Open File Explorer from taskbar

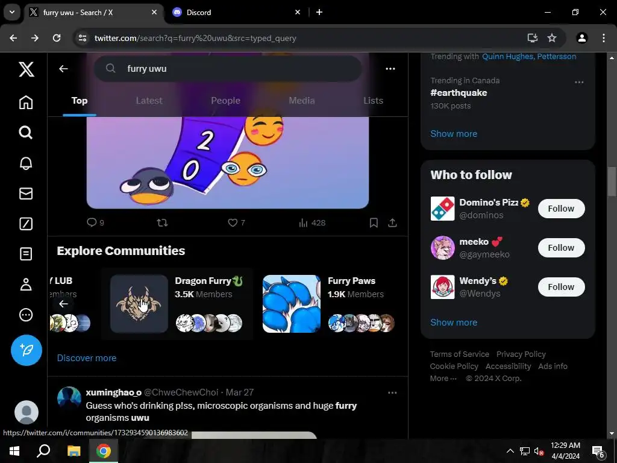pos(74,451)
